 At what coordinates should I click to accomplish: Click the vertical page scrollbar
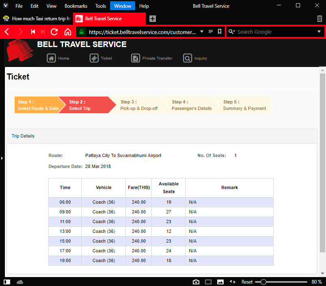[x=322, y=163]
